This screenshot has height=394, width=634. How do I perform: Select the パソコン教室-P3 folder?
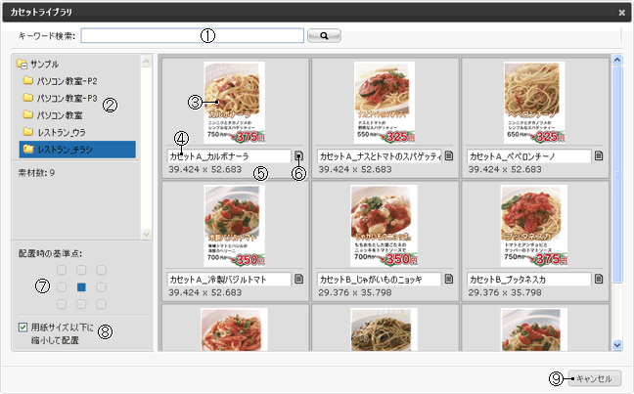point(68,98)
